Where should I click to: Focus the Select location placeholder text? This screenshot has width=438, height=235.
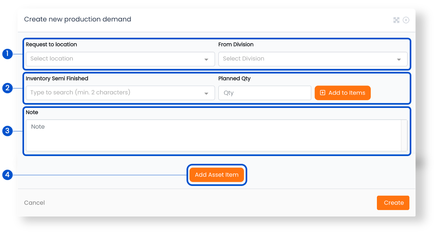click(52, 59)
